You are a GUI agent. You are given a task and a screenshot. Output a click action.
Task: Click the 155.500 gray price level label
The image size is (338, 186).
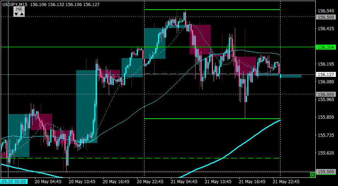point(326,172)
